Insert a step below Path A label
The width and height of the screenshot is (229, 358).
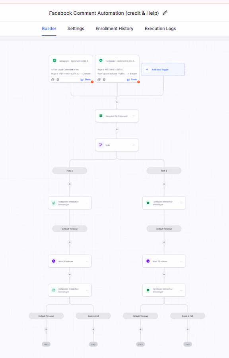pyautogui.click(x=70, y=184)
